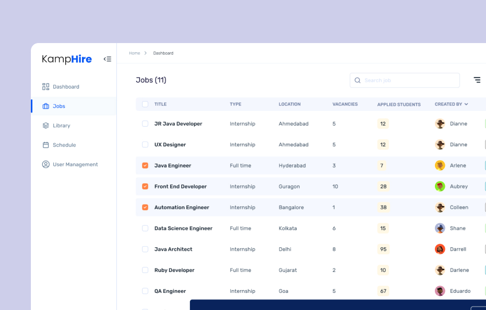The height and width of the screenshot is (310, 486).
Task: Open the filter lines icon
Action: (477, 80)
